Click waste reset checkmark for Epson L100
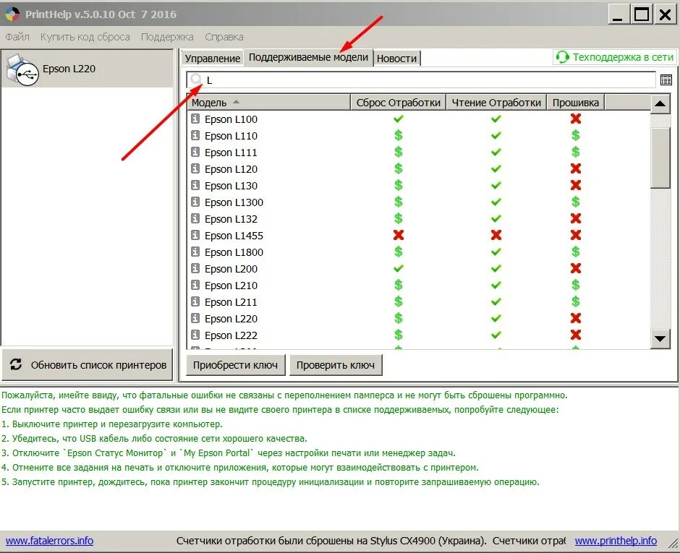680x553 pixels. [398, 119]
